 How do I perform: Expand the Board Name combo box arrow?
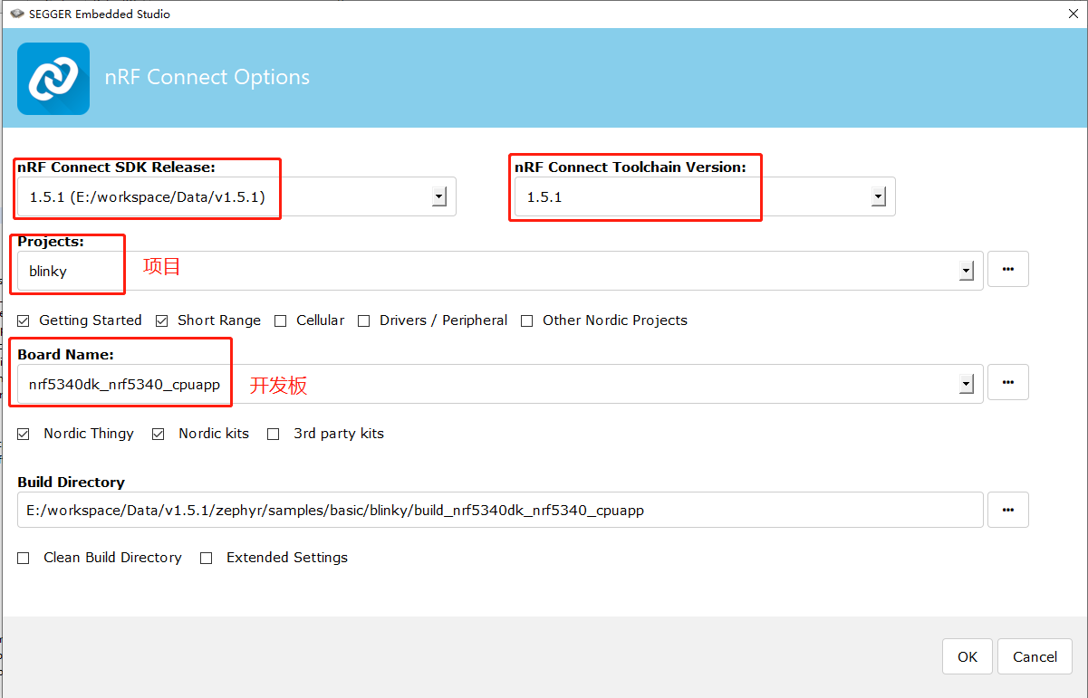(x=967, y=384)
